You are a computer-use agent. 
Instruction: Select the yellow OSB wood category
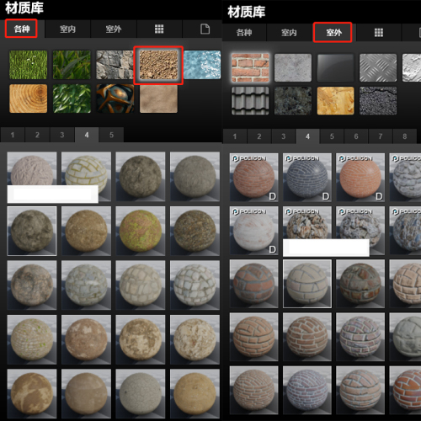[x=335, y=101]
